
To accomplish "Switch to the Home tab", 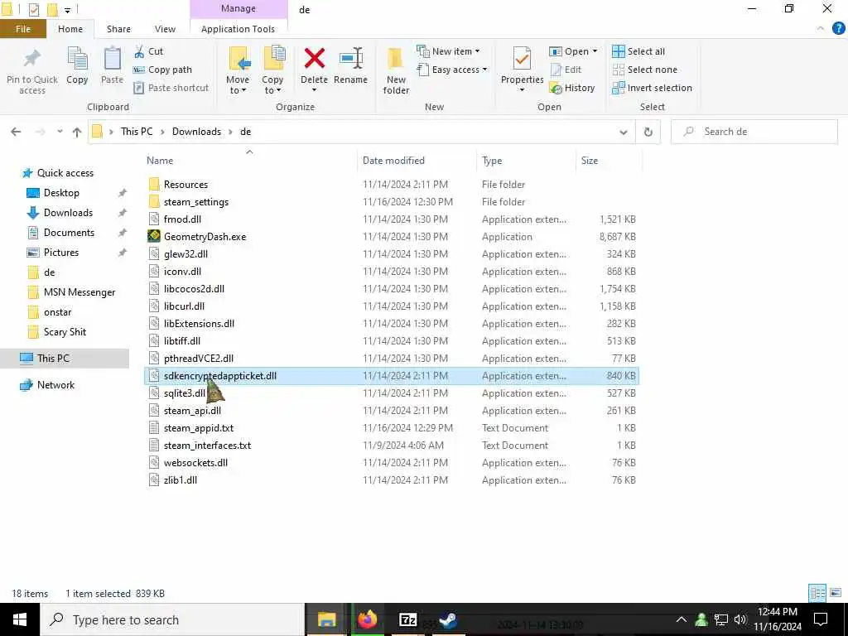I will (x=70, y=29).
